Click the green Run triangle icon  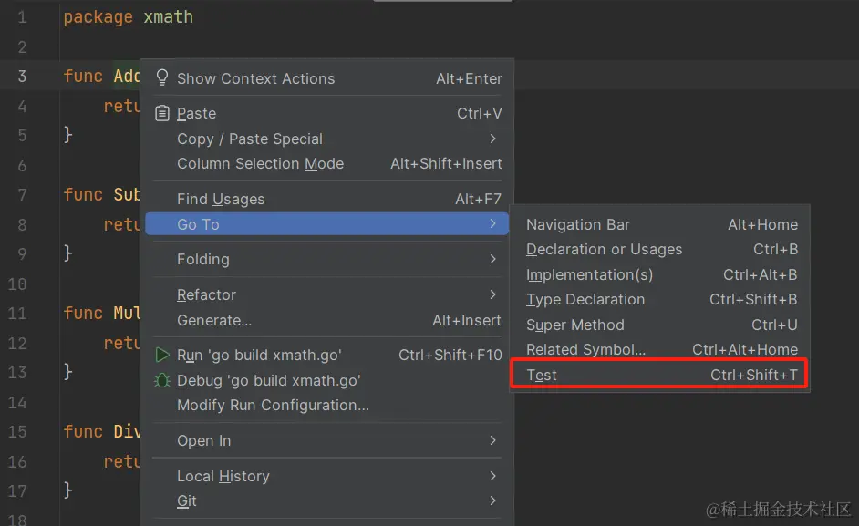(x=162, y=355)
